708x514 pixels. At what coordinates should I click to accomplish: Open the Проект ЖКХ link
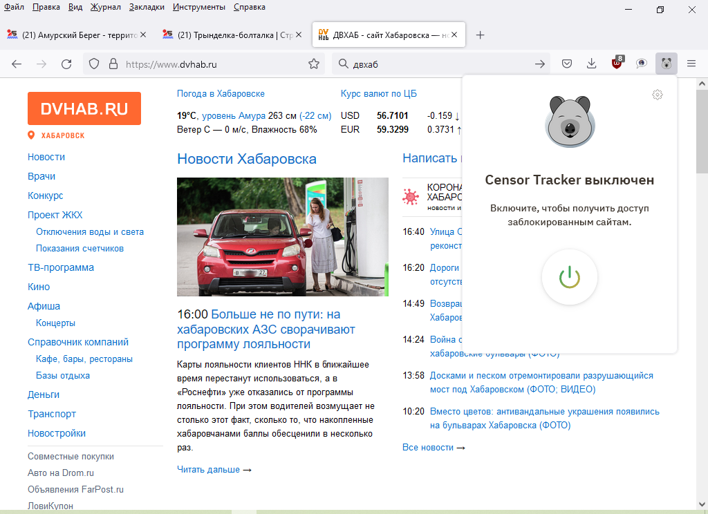55,215
